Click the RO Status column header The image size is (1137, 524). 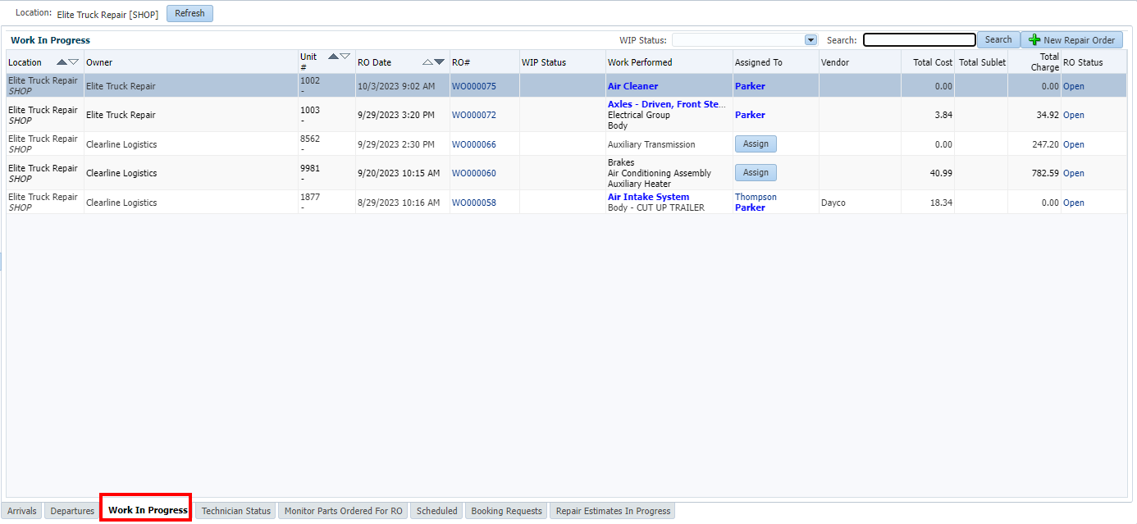pyautogui.click(x=1094, y=62)
